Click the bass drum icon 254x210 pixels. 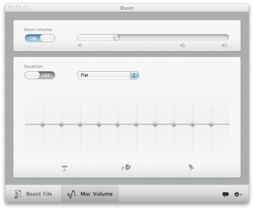coord(64,168)
